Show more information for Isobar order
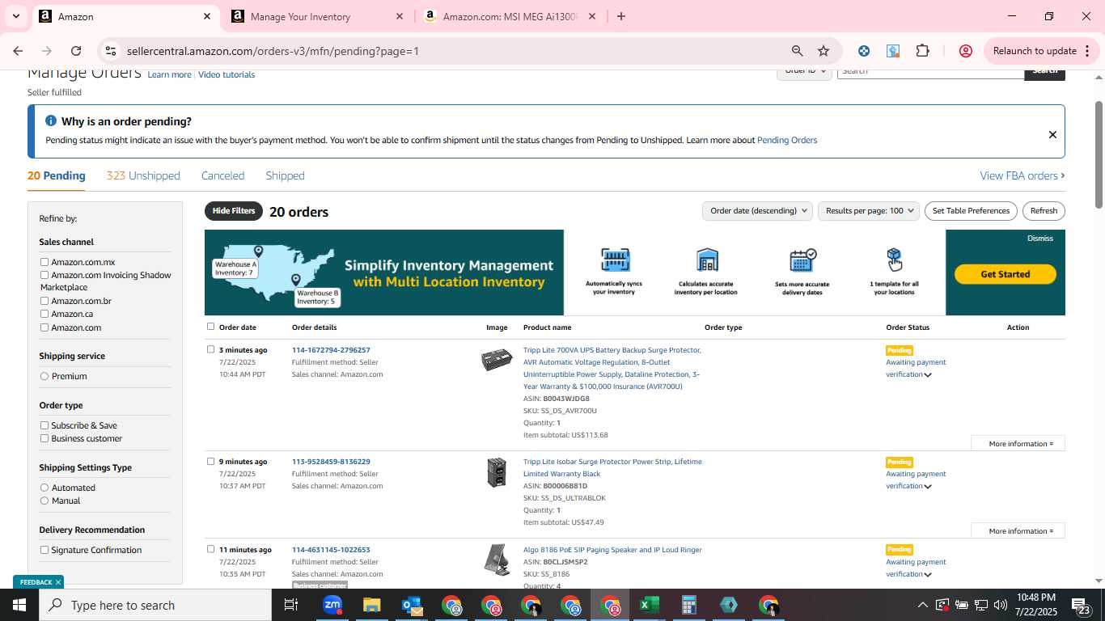1105x621 pixels. coord(1018,531)
